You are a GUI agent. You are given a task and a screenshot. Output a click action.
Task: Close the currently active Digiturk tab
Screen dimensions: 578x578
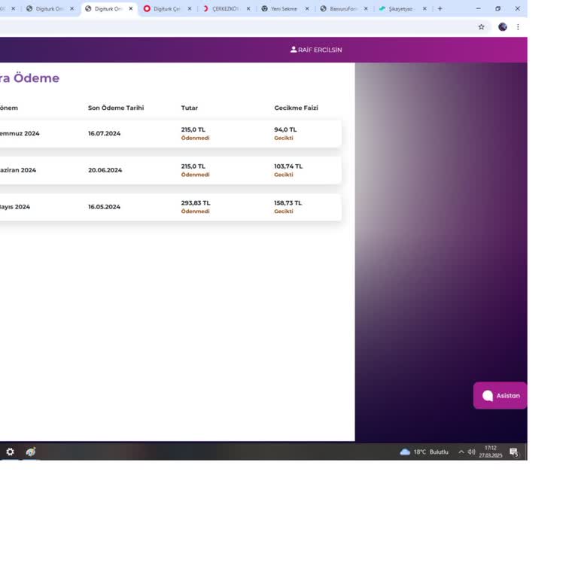pyautogui.click(x=130, y=8)
